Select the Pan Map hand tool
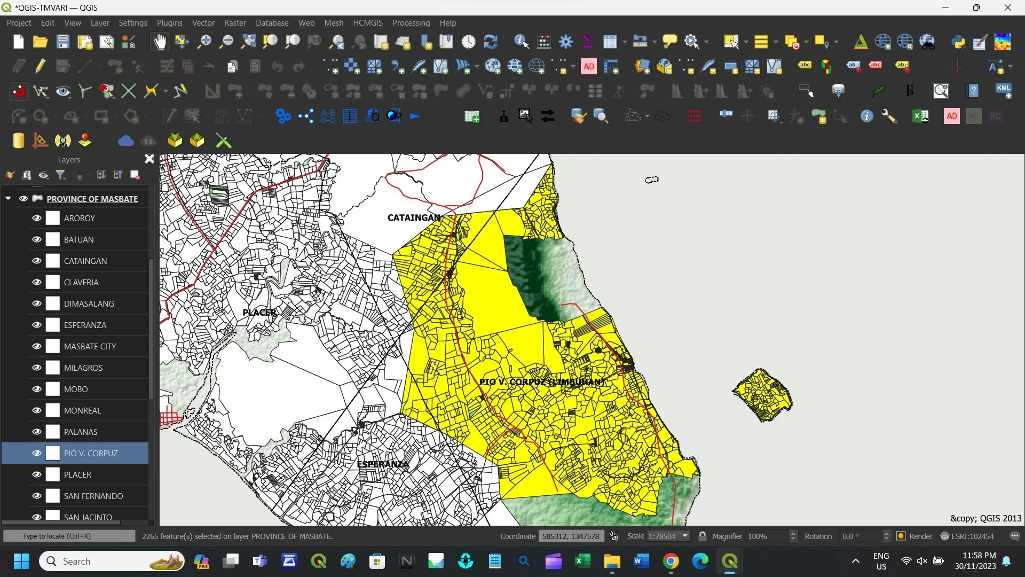This screenshot has height=577, width=1025. click(160, 42)
